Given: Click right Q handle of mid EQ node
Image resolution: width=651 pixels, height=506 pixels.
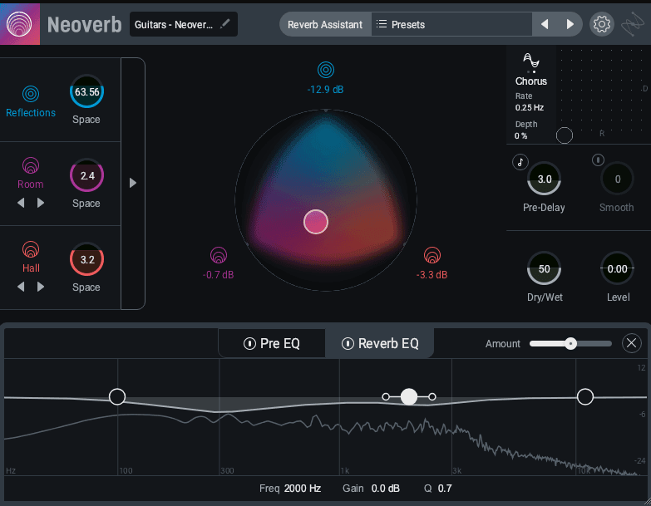Looking at the screenshot, I should [x=432, y=396].
